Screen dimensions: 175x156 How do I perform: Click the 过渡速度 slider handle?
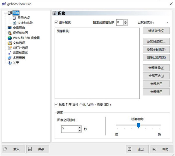[x=139, y=125]
